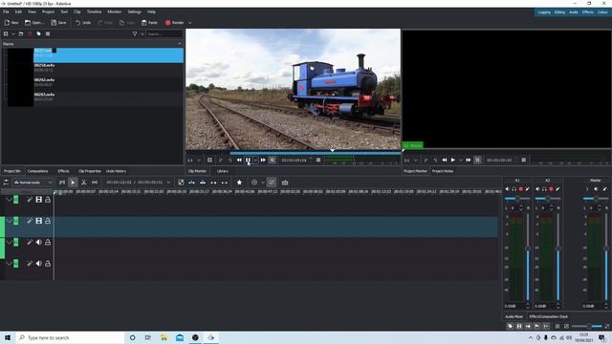Viewport: 612px width, 344px height.
Task: Open the bin options hamburger menu
Action: 48,34
